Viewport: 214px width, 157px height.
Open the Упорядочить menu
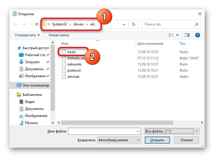pos(27,35)
